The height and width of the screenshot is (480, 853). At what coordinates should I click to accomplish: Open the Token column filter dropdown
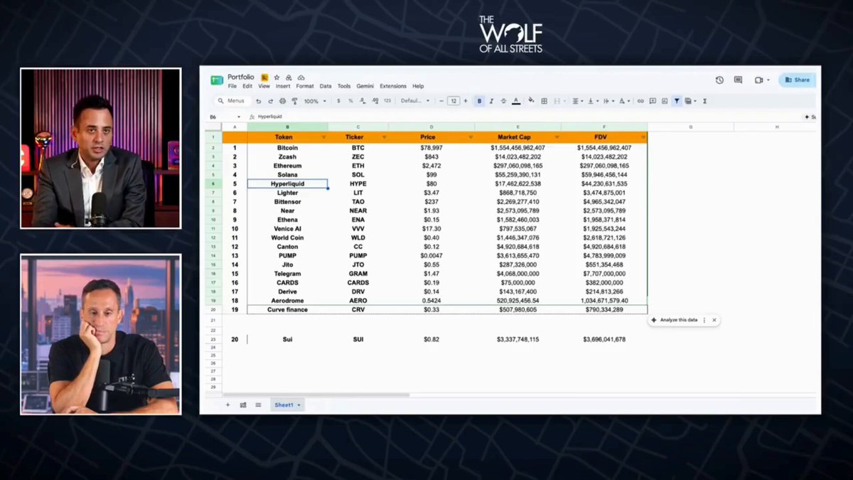(323, 137)
